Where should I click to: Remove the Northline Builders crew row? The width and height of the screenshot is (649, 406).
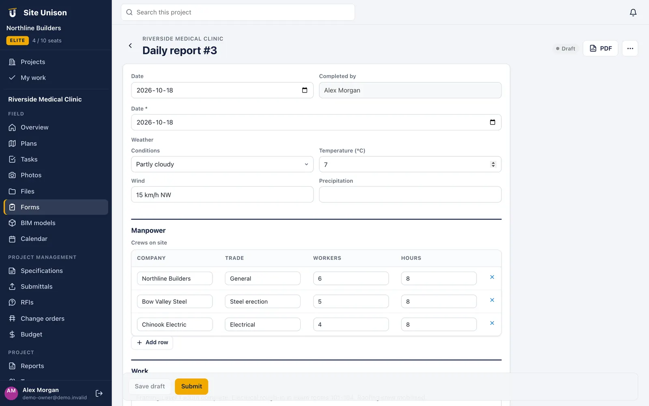(x=492, y=277)
